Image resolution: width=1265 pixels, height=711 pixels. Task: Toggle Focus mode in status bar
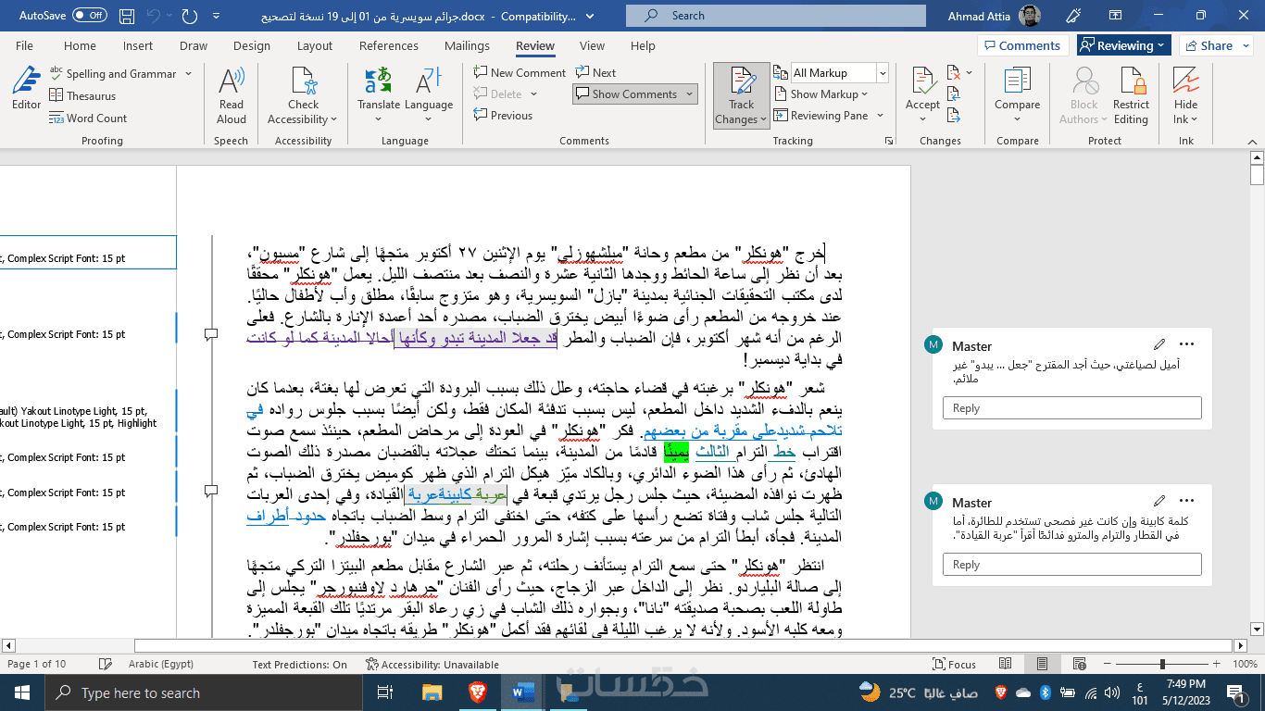pos(956,664)
